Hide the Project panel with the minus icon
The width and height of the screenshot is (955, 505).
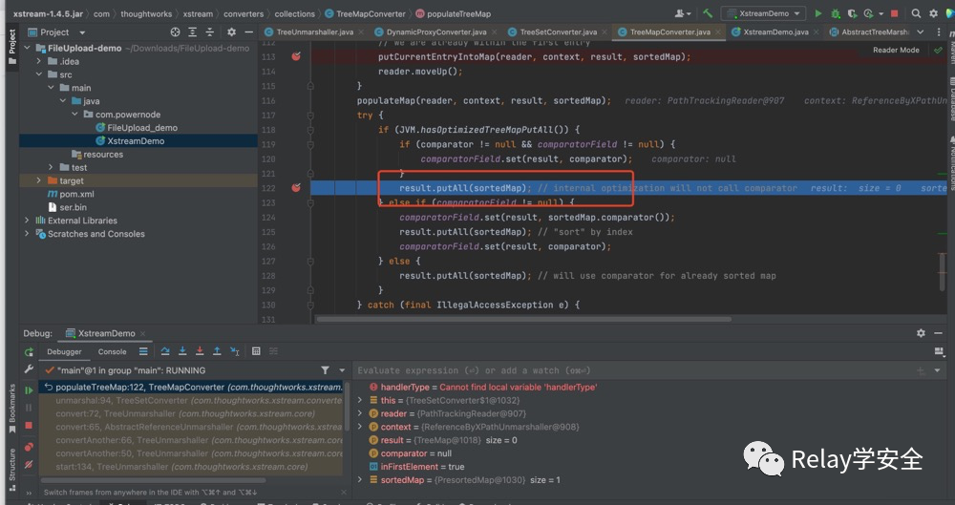pyautogui.click(x=248, y=32)
